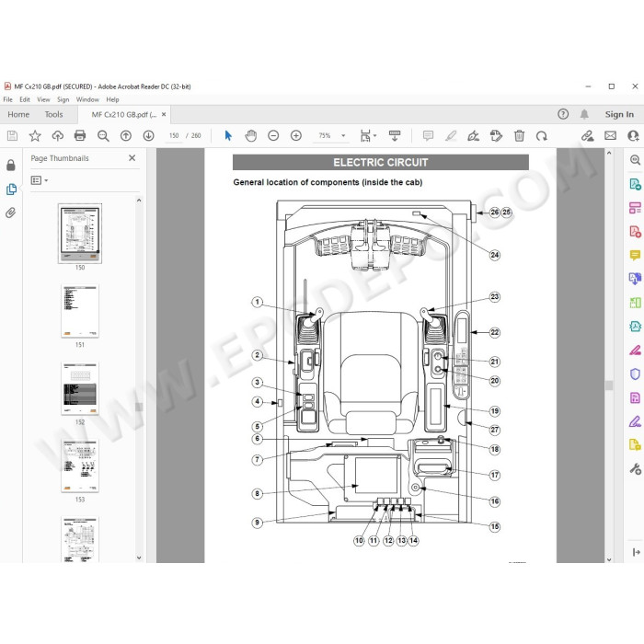Image resolution: width=644 pixels, height=644 pixels.
Task: Open Fill & Sign tool in right pane
Action: click(x=635, y=421)
